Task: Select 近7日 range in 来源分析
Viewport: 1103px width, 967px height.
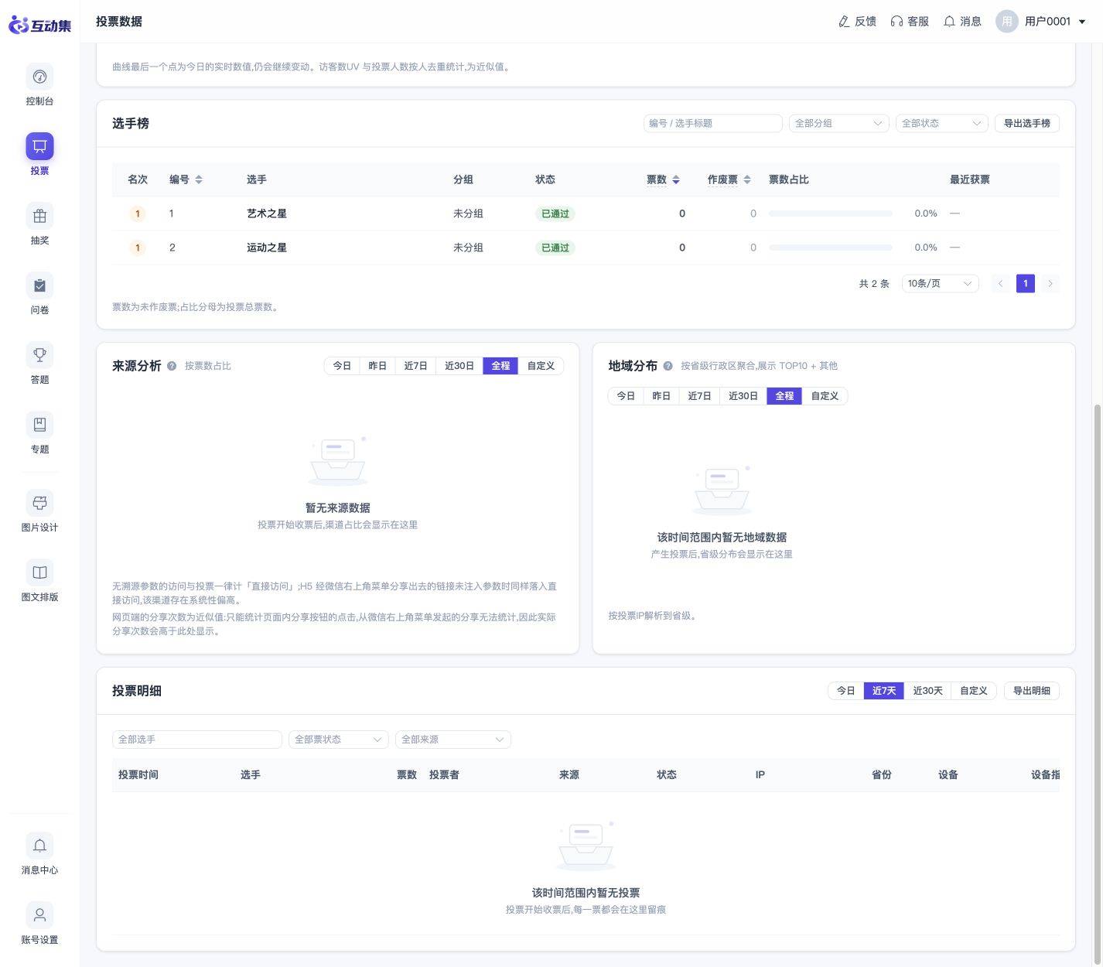Action: click(x=415, y=366)
